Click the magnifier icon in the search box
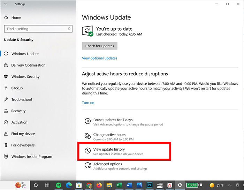Viewport: 244px width, 190px height. (x=69, y=29)
